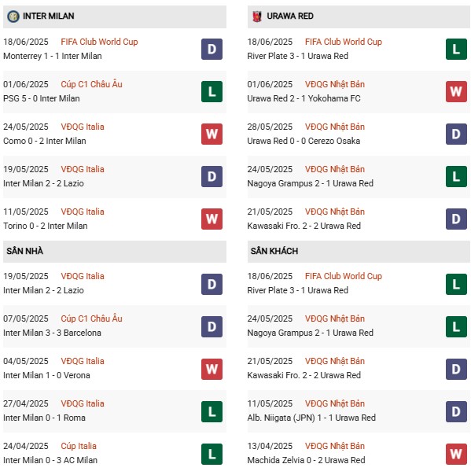Select the SÂN KHÁCH away matches header
The height and width of the screenshot is (475, 471).
(x=359, y=252)
